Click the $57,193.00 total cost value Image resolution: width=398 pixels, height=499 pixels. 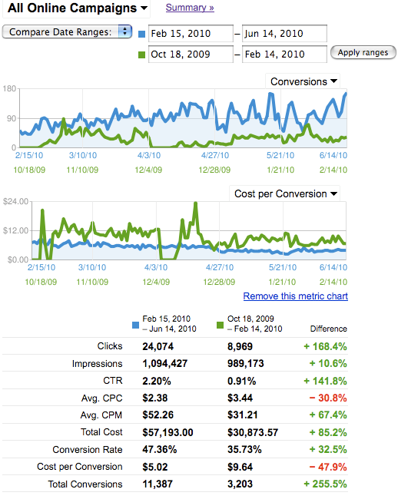167,432
